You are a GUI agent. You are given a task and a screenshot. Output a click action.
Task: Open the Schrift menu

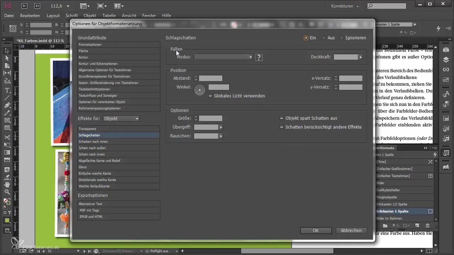[x=71, y=16]
